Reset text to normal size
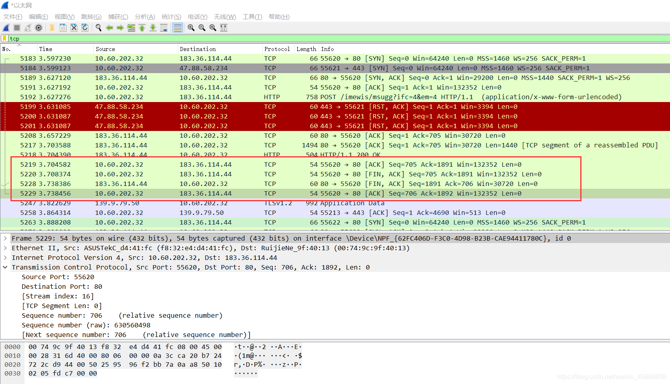 pos(213,28)
